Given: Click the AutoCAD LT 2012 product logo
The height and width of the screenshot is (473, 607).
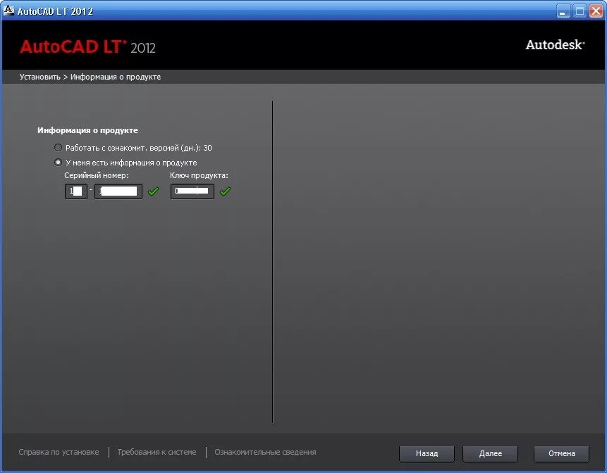Looking at the screenshot, I should (88, 47).
